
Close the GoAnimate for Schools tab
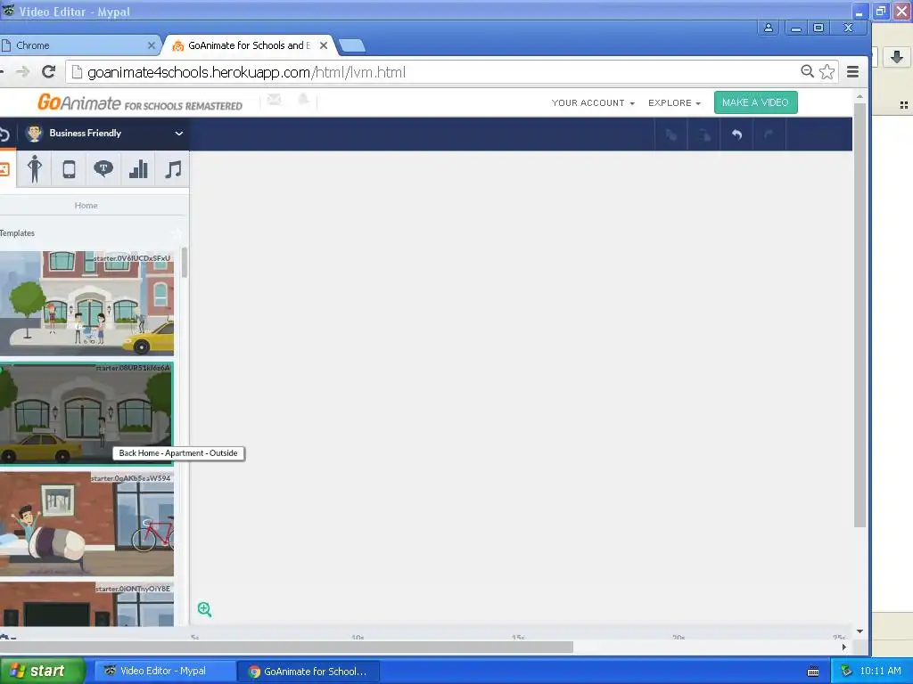[x=324, y=45]
